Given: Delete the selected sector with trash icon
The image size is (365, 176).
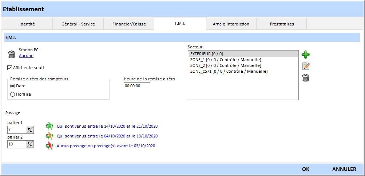Looking at the screenshot, I should pos(306,77).
